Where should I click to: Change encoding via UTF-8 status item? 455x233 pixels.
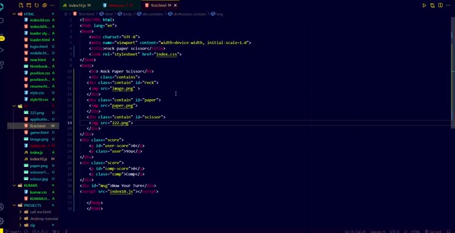pos(394,231)
